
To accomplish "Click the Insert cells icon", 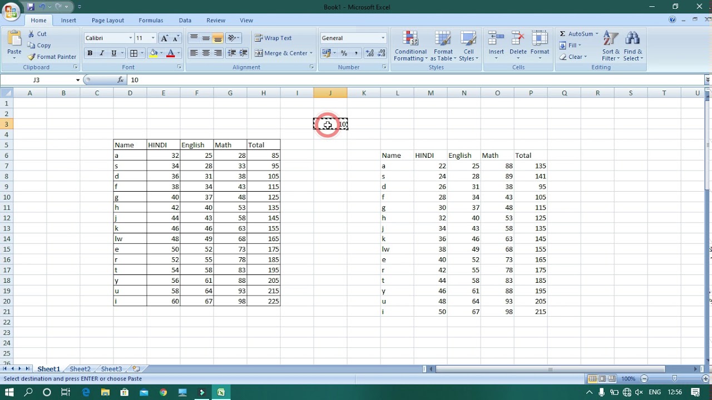I will point(496,39).
